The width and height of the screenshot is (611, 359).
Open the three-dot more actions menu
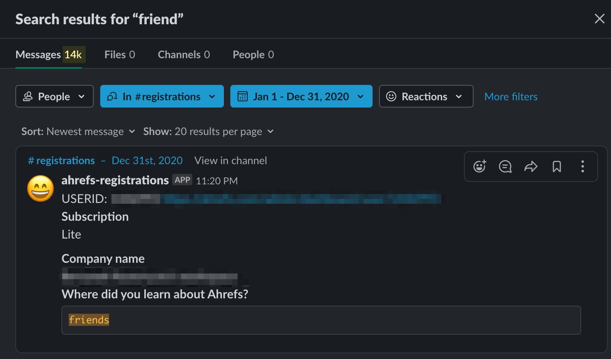pos(583,166)
